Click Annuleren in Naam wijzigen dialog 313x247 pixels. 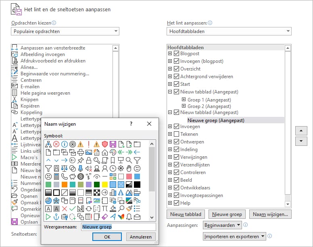[x=141, y=237]
